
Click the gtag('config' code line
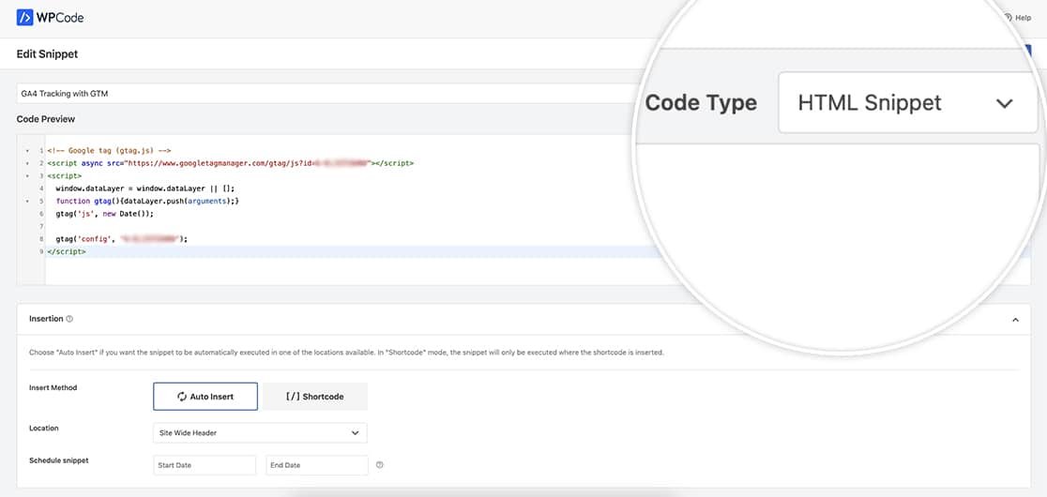tap(122, 239)
